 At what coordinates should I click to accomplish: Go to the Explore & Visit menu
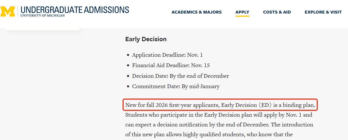click(323, 12)
